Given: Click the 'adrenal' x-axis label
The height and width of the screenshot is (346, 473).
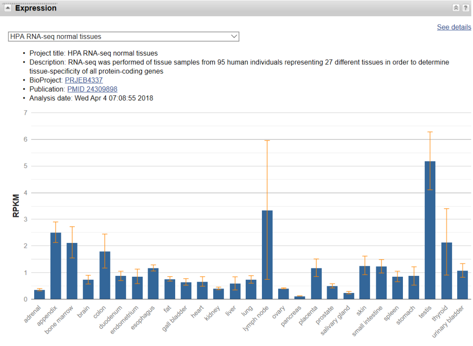Looking at the screenshot, I should coord(32,314).
